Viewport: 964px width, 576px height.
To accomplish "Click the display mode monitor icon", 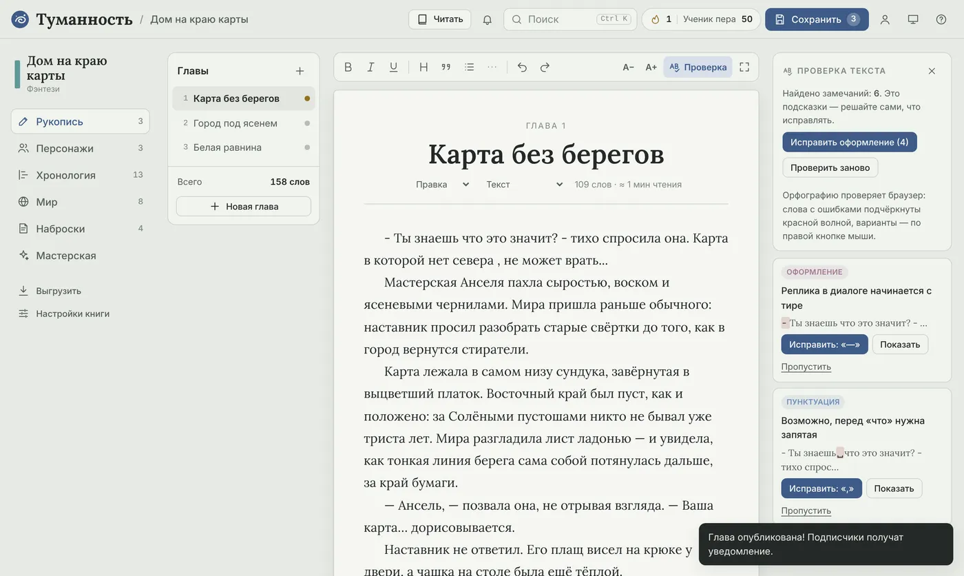I will pos(913,19).
